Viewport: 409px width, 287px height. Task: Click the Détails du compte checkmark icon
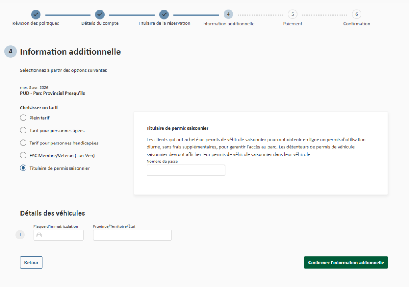click(x=99, y=14)
